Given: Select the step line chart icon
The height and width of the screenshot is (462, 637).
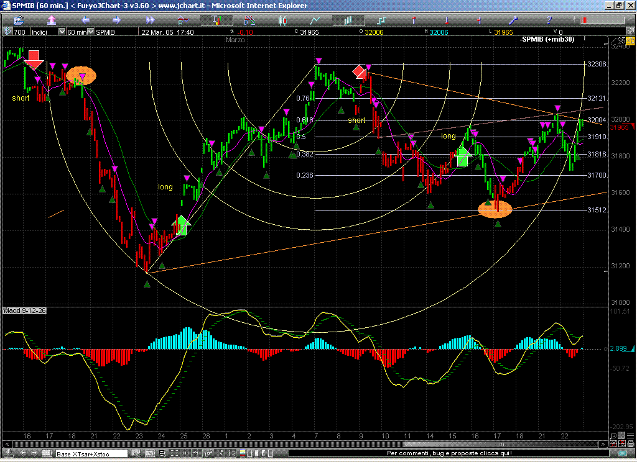Looking at the screenshot, I should tap(383, 20).
